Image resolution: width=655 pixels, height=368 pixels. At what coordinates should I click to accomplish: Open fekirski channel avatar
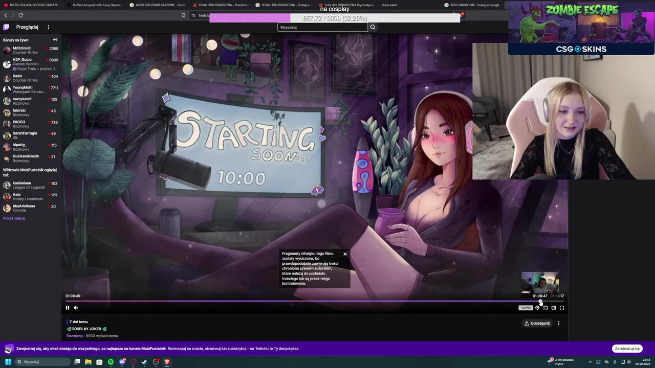[x=7, y=112]
